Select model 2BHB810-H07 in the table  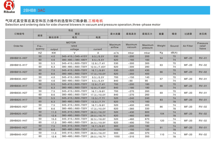click(x=18, y=58)
